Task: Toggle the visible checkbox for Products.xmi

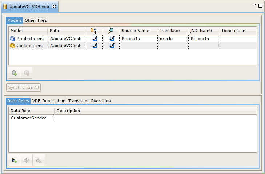Action: click(x=112, y=39)
